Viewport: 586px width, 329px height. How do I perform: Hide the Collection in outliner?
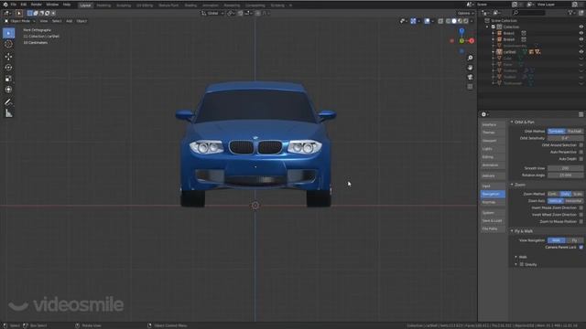pyautogui.click(x=581, y=27)
